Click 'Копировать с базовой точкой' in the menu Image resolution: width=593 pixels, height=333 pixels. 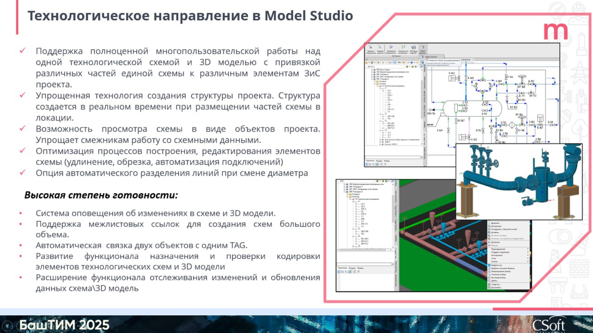click(502, 229)
